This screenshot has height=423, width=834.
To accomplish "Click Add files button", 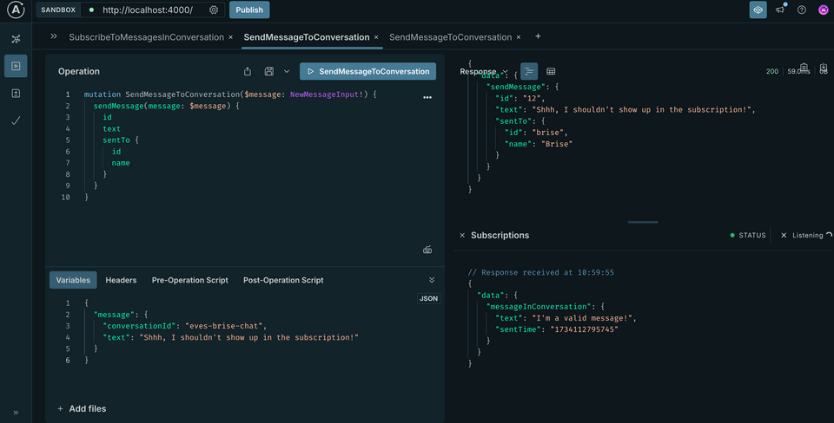I will pos(82,408).
